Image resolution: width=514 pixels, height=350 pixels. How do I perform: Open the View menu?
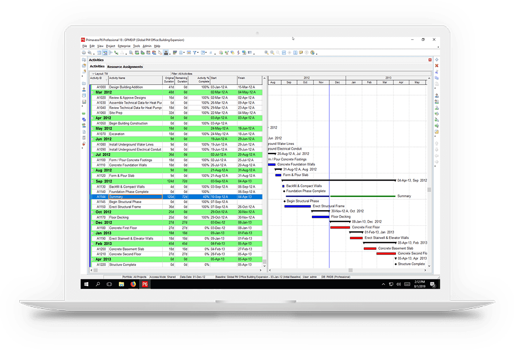[x=100, y=46]
